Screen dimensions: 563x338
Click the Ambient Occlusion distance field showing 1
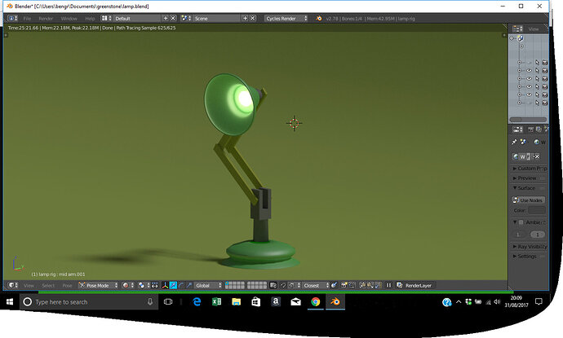coord(538,235)
